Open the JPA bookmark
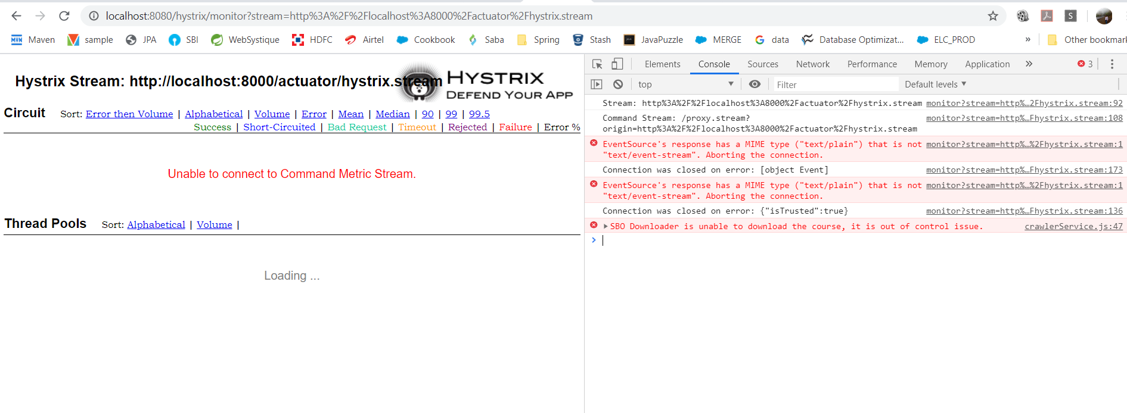The width and height of the screenshot is (1127, 413). pyautogui.click(x=141, y=40)
